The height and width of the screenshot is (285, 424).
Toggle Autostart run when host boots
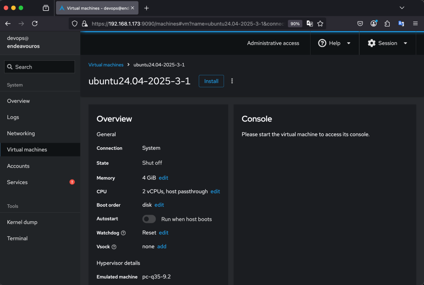coord(149,219)
